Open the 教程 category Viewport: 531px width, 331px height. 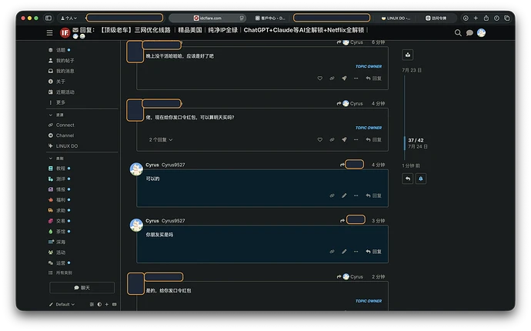[59, 168]
